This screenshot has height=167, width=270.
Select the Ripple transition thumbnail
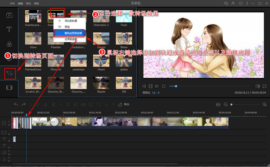point(101,83)
